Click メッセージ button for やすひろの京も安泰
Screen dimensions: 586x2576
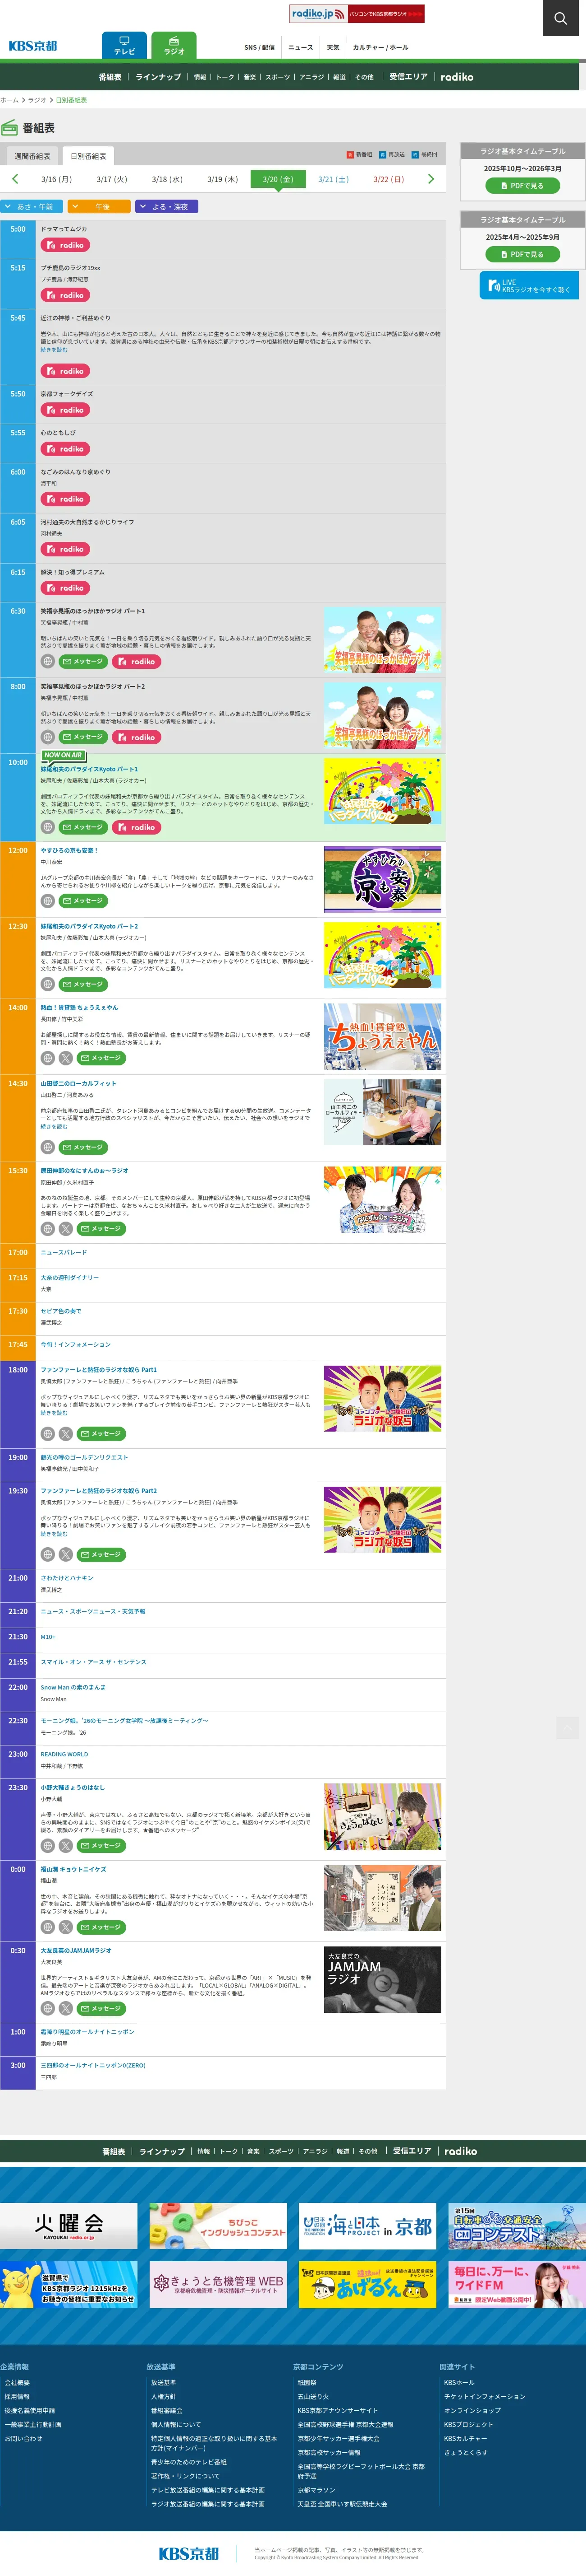pyautogui.click(x=83, y=901)
